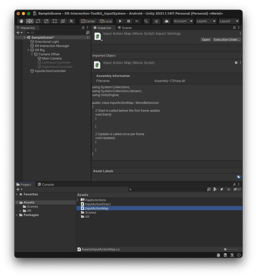Select Main Camera in Hierarchy

coord(52,58)
